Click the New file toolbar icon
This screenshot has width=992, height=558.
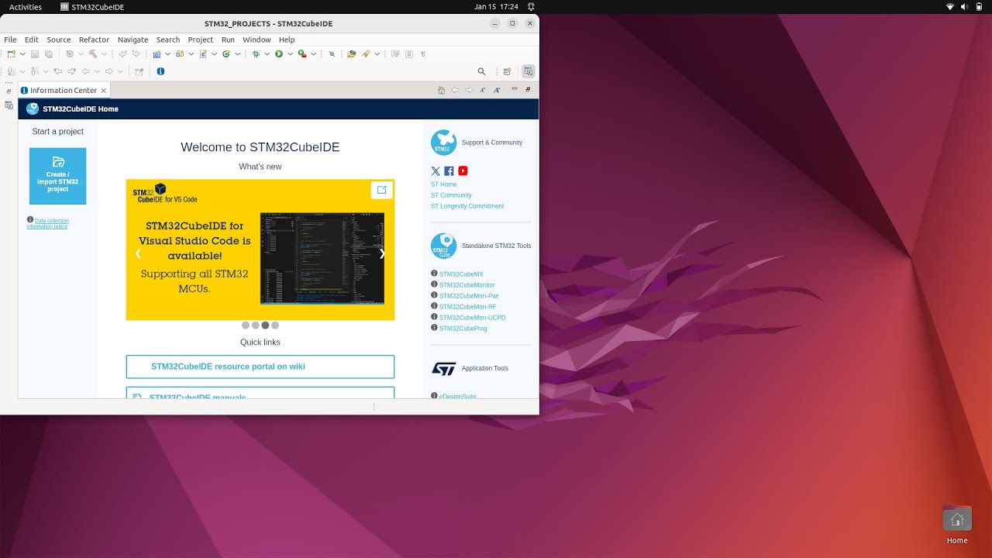pyautogui.click(x=11, y=54)
